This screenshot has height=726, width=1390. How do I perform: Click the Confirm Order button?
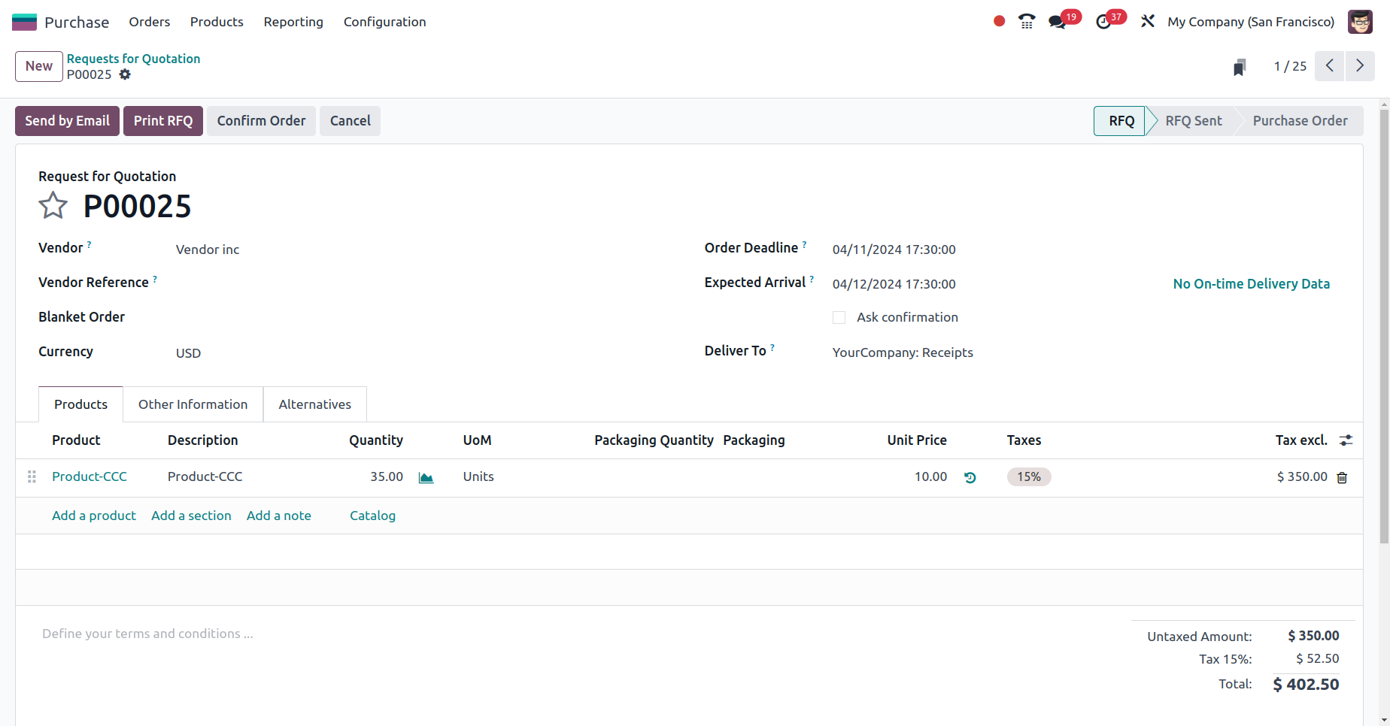click(x=261, y=120)
